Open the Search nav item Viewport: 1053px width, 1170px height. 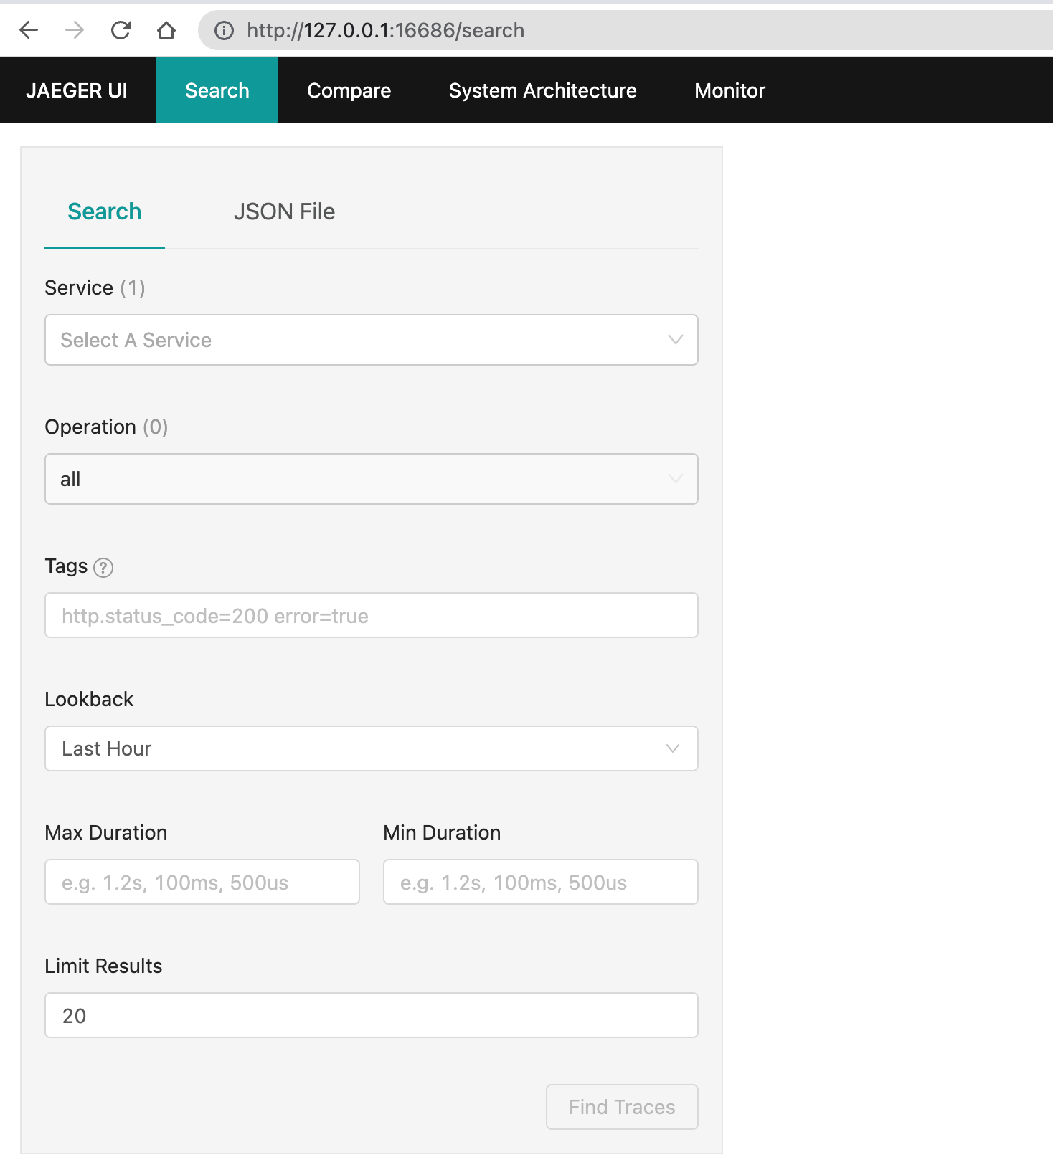pyautogui.click(x=217, y=90)
